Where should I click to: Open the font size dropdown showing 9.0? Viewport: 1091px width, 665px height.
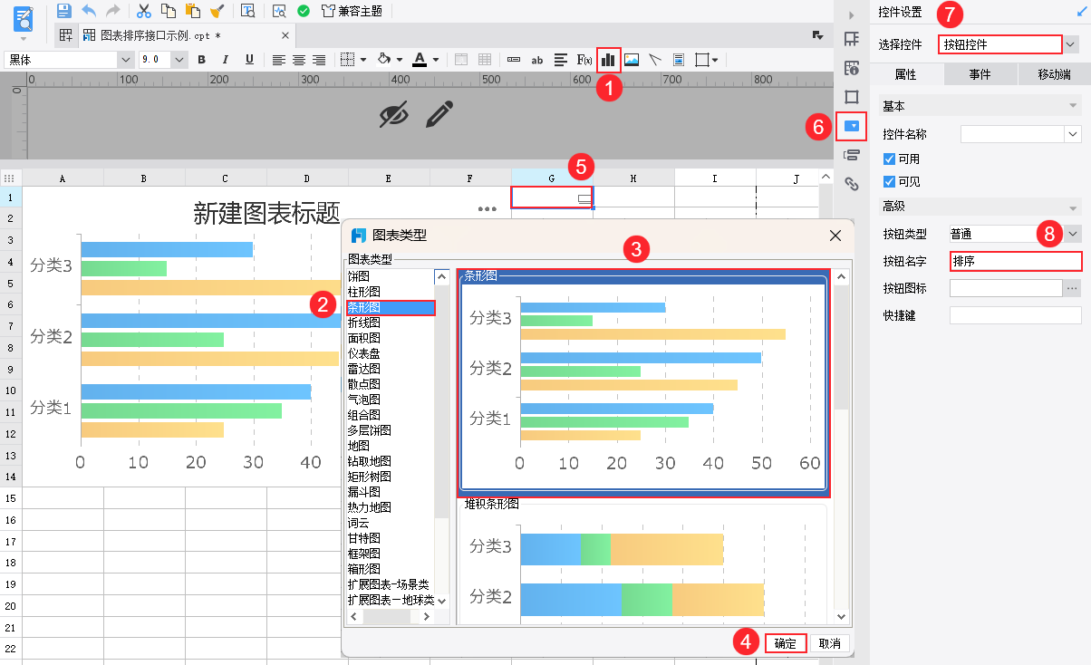(x=179, y=60)
